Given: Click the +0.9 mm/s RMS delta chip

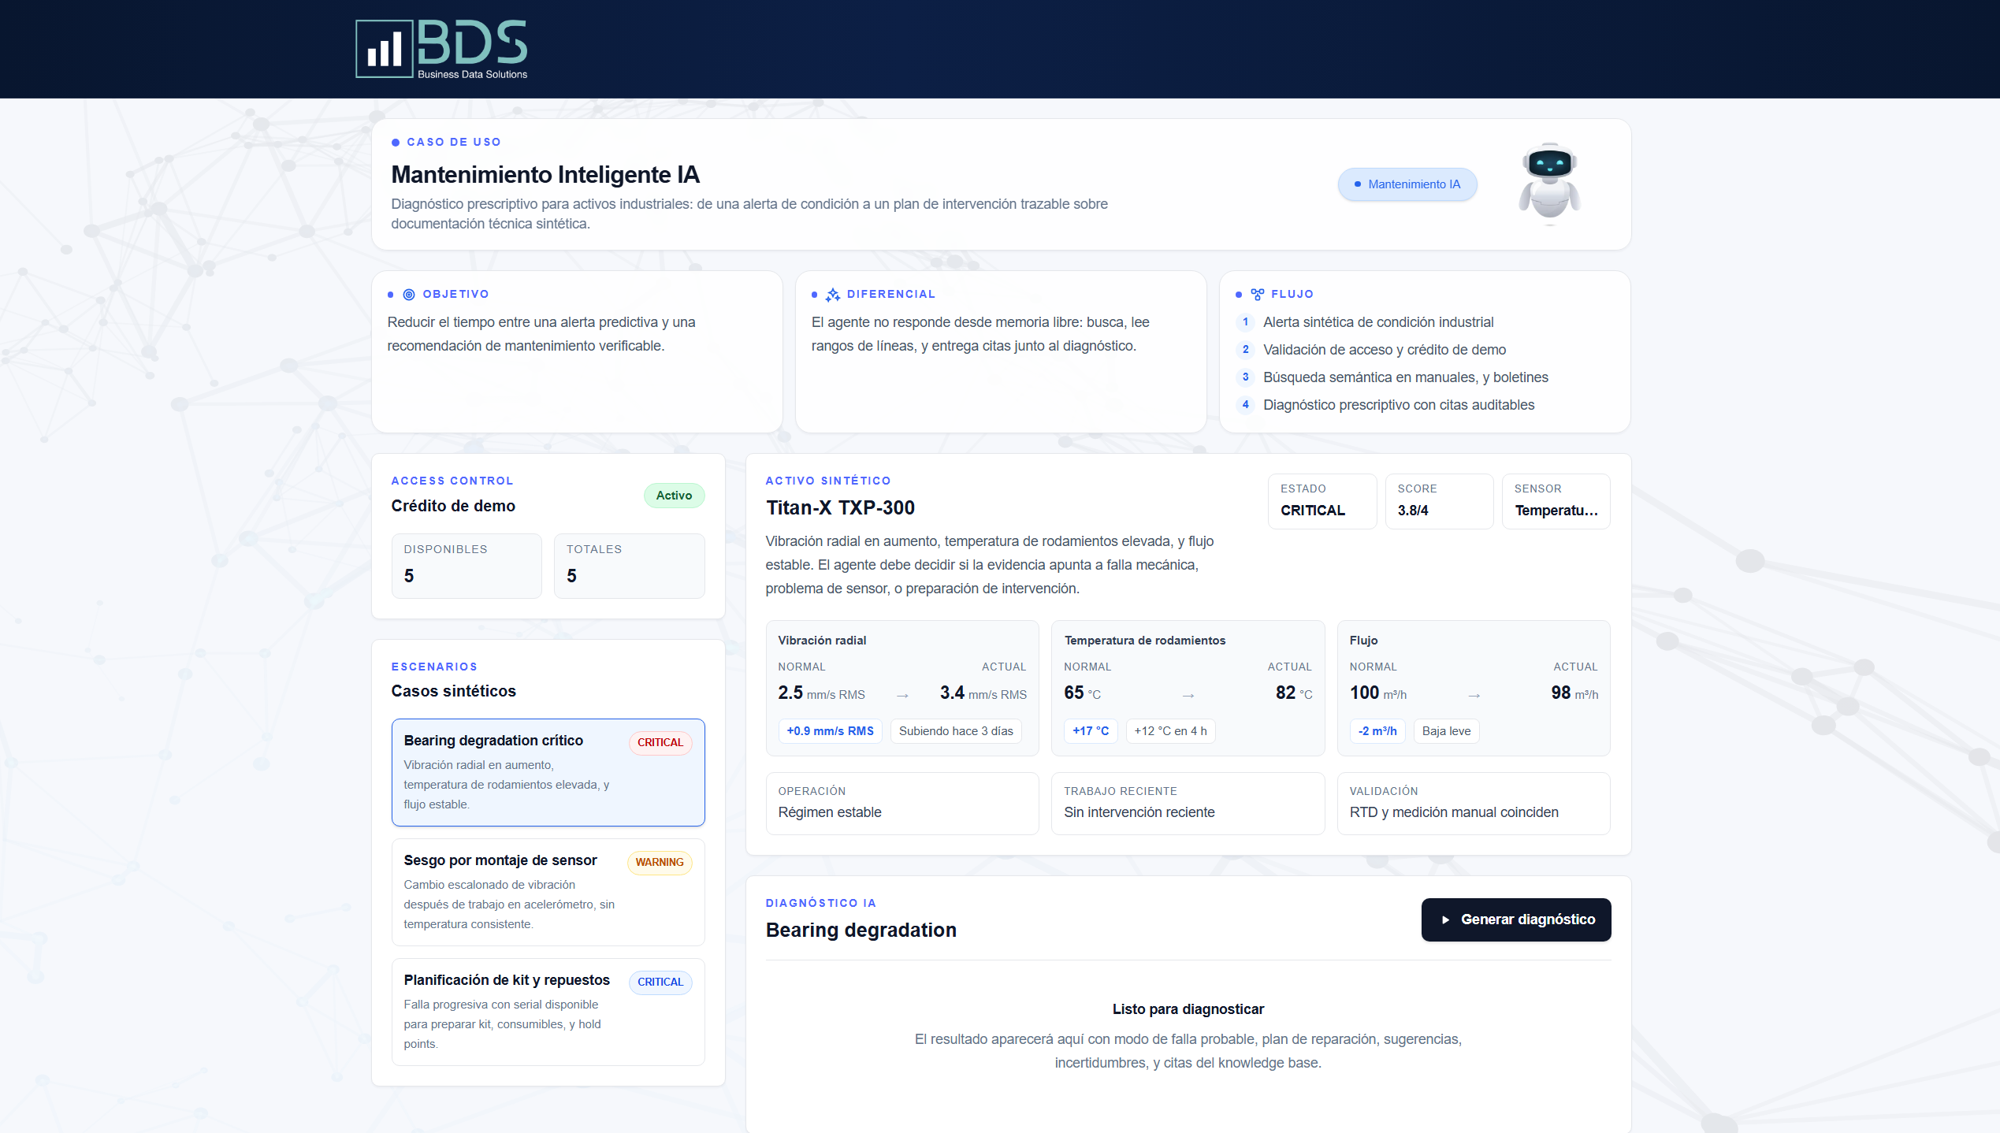Looking at the screenshot, I should (x=831, y=731).
